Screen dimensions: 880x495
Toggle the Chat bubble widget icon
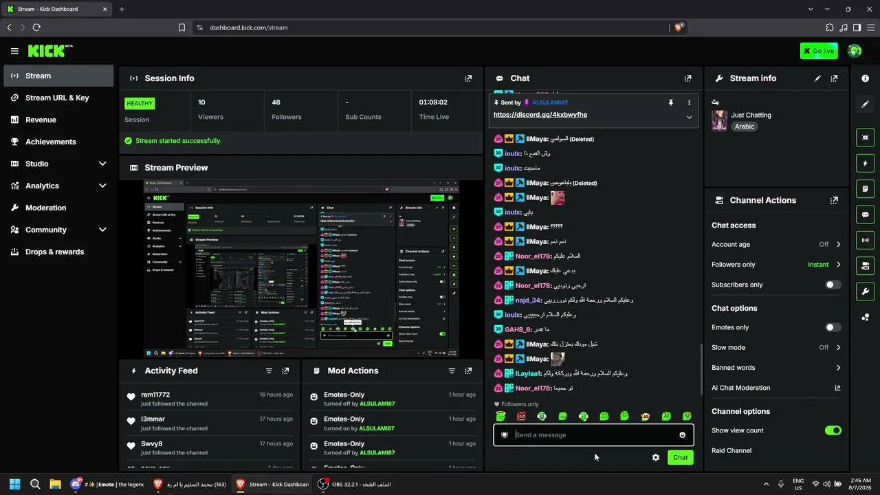click(x=865, y=214)
